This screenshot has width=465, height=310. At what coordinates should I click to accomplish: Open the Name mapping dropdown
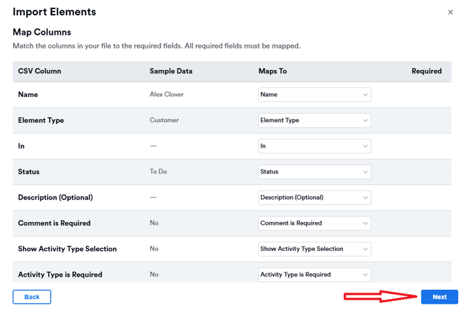[314, 95]
